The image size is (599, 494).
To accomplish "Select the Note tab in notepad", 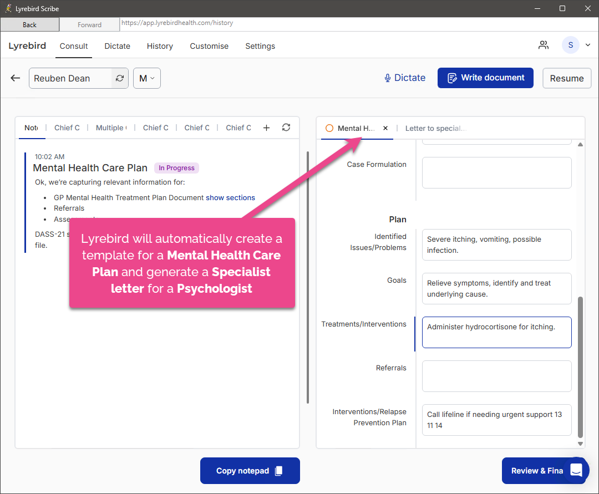I will pyautogui.click(x=31, y=128).
